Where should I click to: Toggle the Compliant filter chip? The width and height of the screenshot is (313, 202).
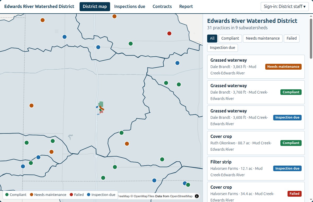(x=230, y=38)
